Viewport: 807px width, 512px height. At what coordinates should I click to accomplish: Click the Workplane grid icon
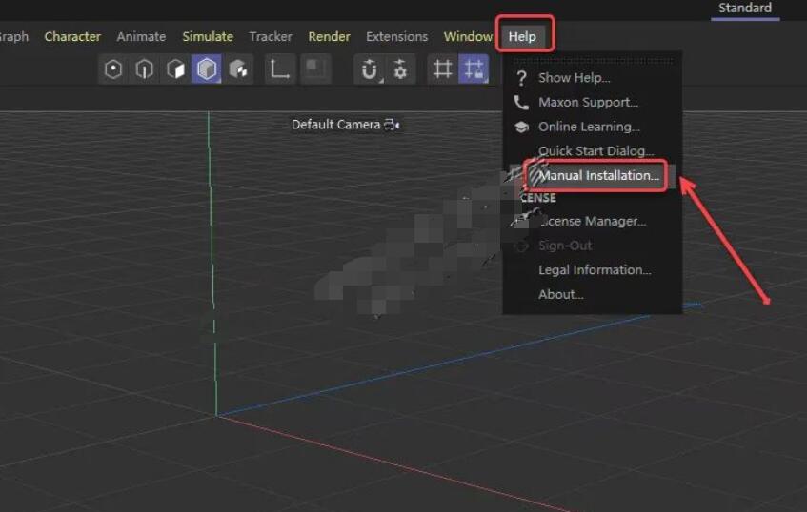(442, 69)
